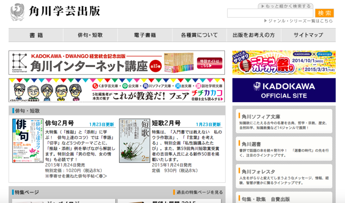Open the 角川フォレスタ sidebar card
This screenshot has height=203, width=345.
(x=284, y=176)
